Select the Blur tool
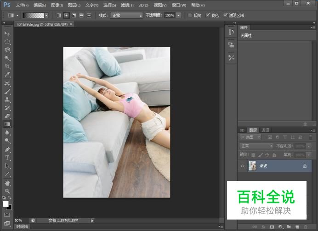 [7, 132]
